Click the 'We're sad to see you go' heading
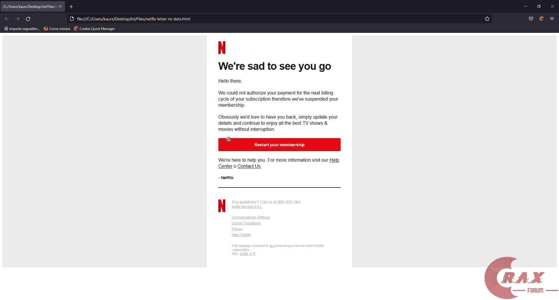Image resolution: width=559 pixels, height=300 pixels. click(x=275, y=66)
